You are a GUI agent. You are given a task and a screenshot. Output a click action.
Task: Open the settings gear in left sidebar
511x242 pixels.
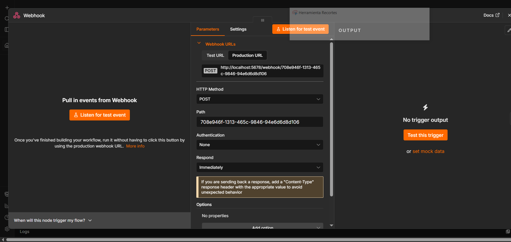(x=7, y=229)
